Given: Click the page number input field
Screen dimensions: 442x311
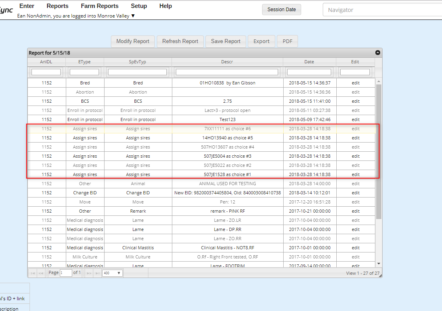Looking at the screenshot, I should click(66, 273).
